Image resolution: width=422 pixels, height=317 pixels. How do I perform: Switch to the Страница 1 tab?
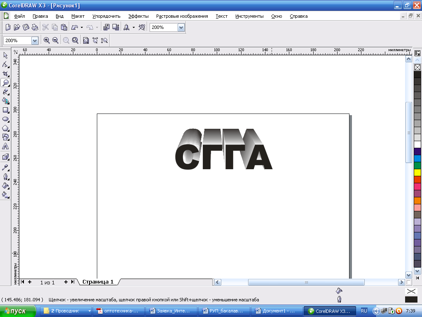click(98, 282)
